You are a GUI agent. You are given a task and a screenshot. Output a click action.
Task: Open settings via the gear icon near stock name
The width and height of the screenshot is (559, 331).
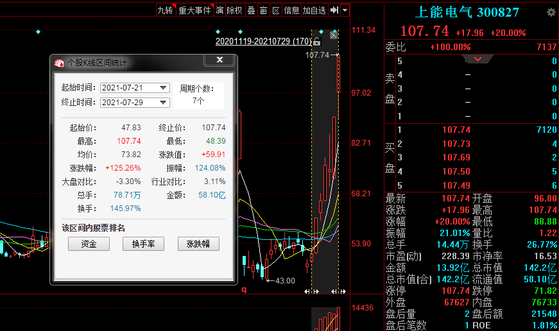tap(551, 12)
